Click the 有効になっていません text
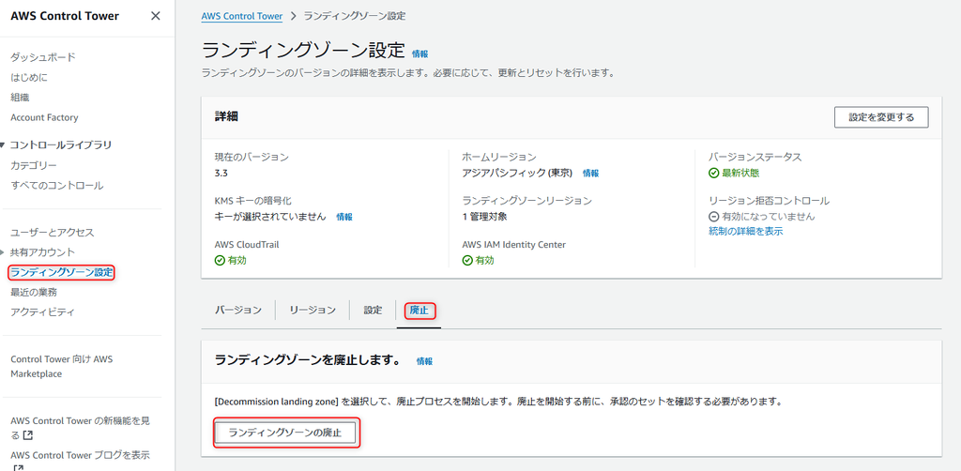 (769, 217)
